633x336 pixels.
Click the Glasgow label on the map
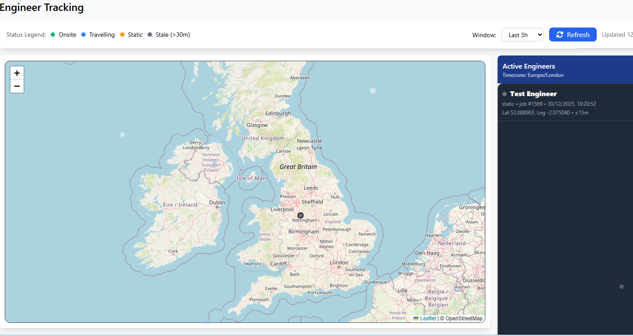pyautogui.click(x=257, y=125)
